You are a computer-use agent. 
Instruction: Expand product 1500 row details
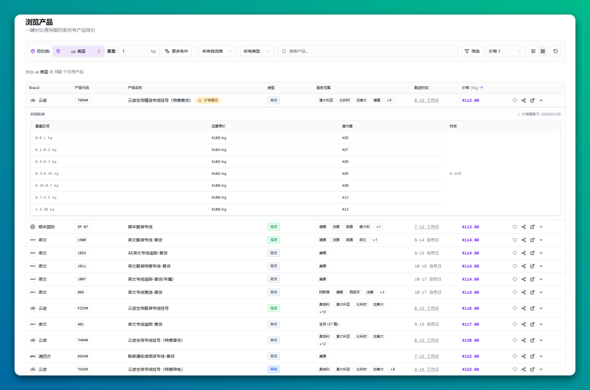click(541, 240)
